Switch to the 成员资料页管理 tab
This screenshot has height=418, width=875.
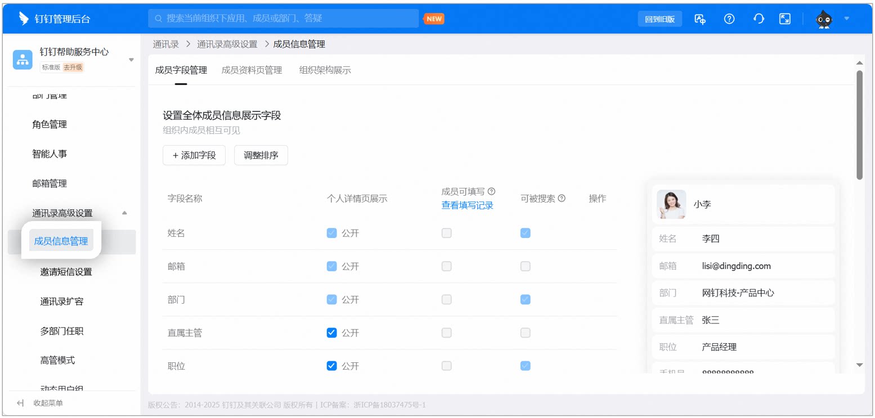coord(252,70)
